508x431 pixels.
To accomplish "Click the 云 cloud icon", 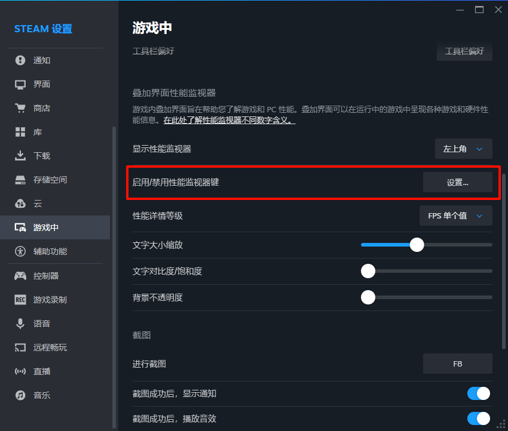I will pyautogui.click(x=20, y=204).
